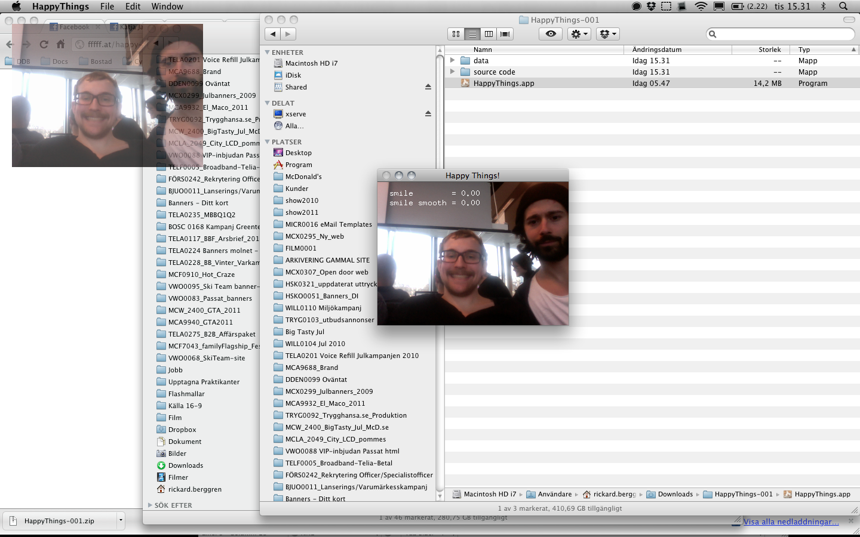Eject the xserve shared server
This screenshot has height=537, width=860.
pyautogui.click(x=428, y=114)
